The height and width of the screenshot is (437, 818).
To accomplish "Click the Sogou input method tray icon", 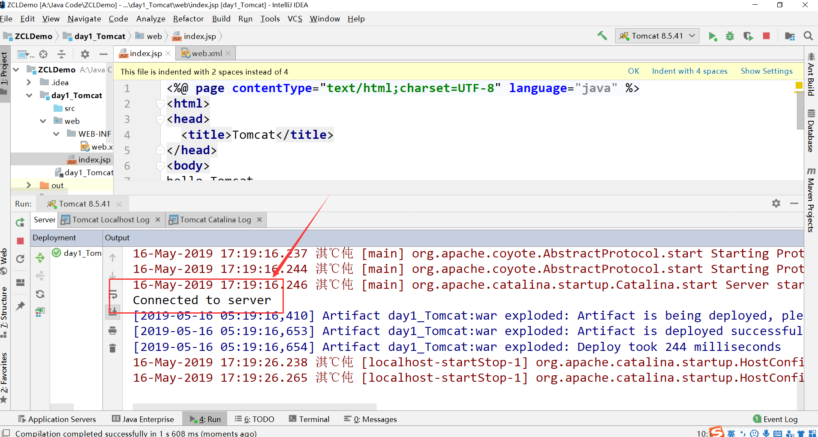I will point(716,431).
